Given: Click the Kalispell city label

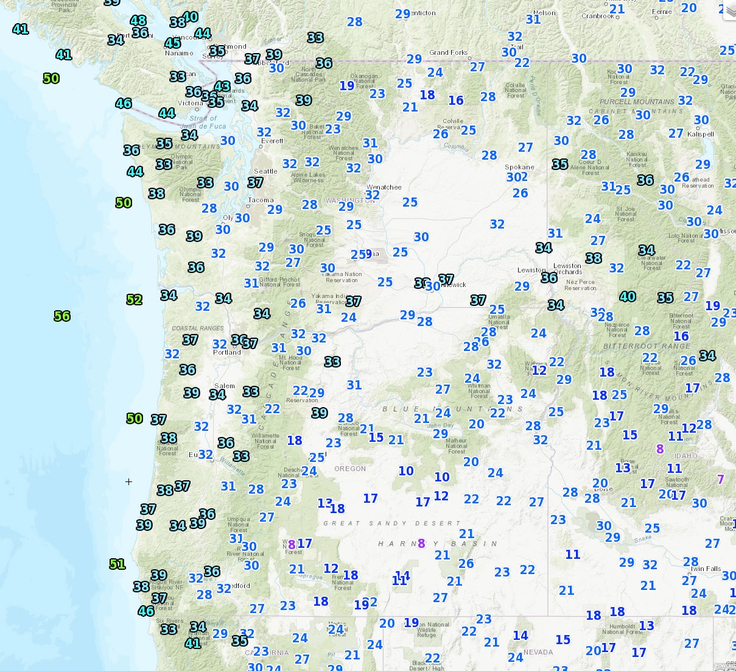Looking at the screenshot, I should tap(701, 134).
